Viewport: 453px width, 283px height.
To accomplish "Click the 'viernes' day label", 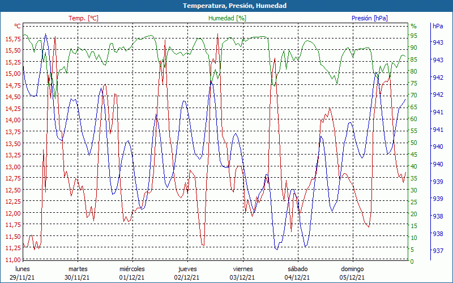I will 243,269.
